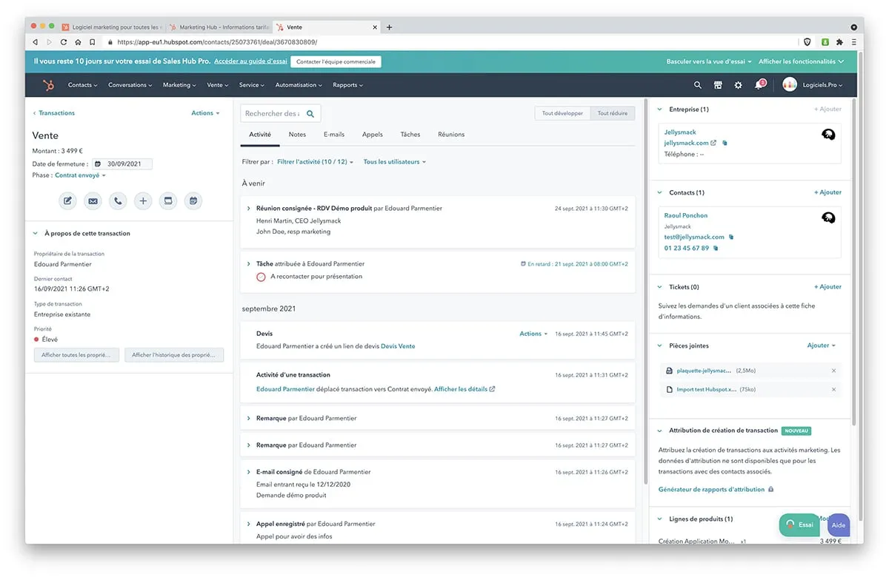Remove the plaquette-jellysmack attachment
This screenshot has width=889, height=577.
pos(833,371)
